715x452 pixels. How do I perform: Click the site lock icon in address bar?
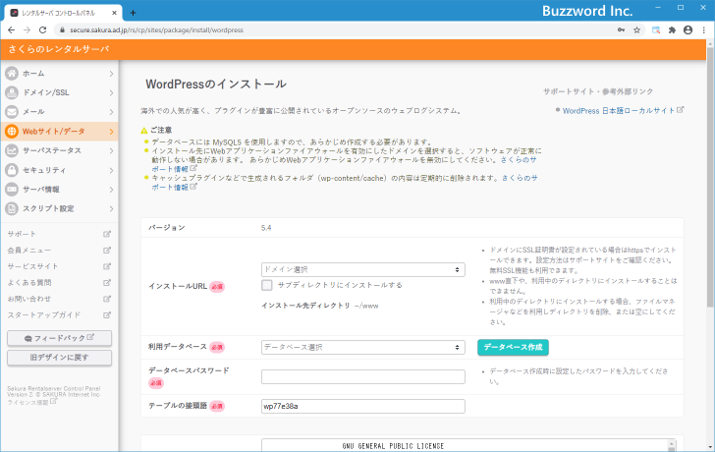63,30
